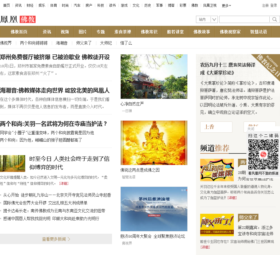
Task: Select the 智慧法语 tab
Action: tap(258, 32)
